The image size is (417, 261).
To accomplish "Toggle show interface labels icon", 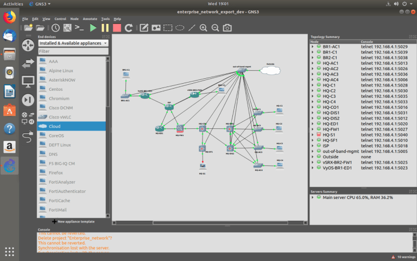I will tap(67, 28).
